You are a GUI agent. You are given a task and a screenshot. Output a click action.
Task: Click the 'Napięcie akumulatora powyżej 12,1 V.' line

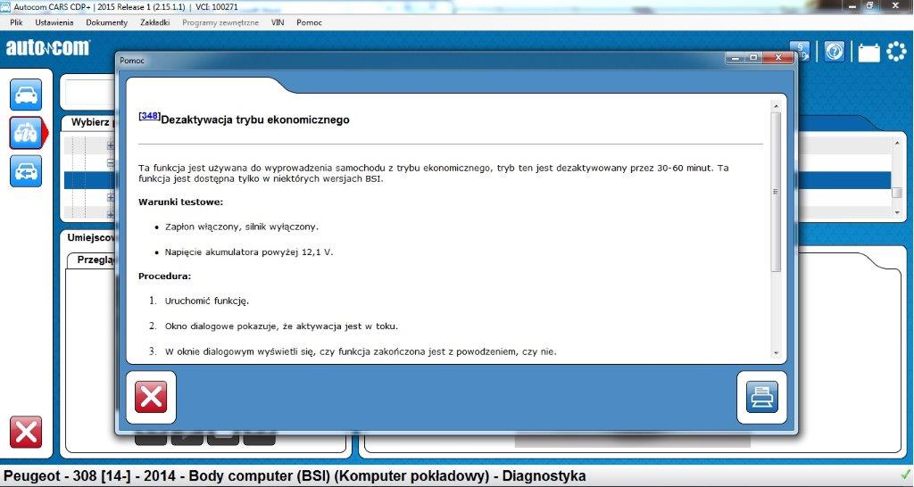click(249, 252)
